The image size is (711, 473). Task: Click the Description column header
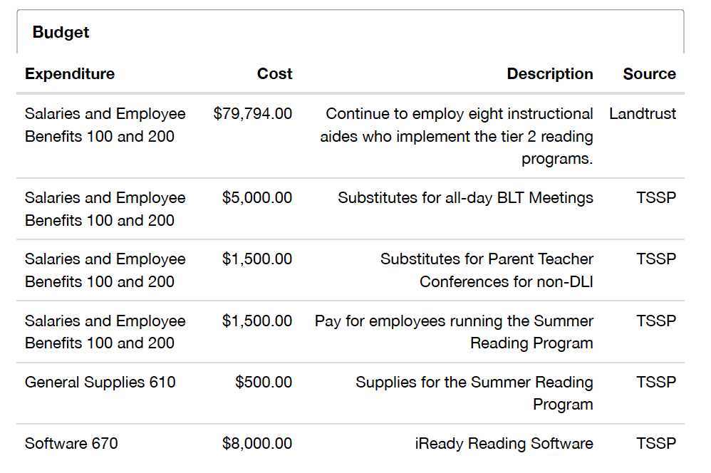click(549, 73)
